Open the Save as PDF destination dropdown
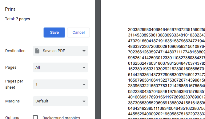Image resolution: width=205 pixels, height=119 pixels. pos(60,51)
